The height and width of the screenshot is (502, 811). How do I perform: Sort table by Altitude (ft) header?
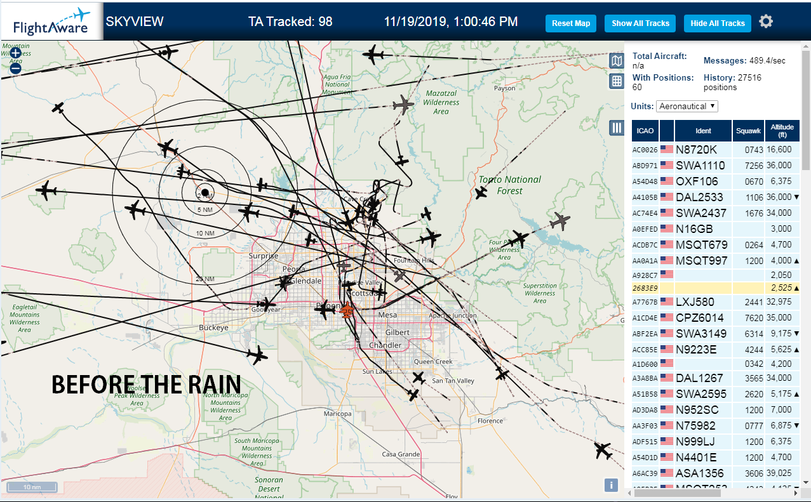(x=783, y=131)
